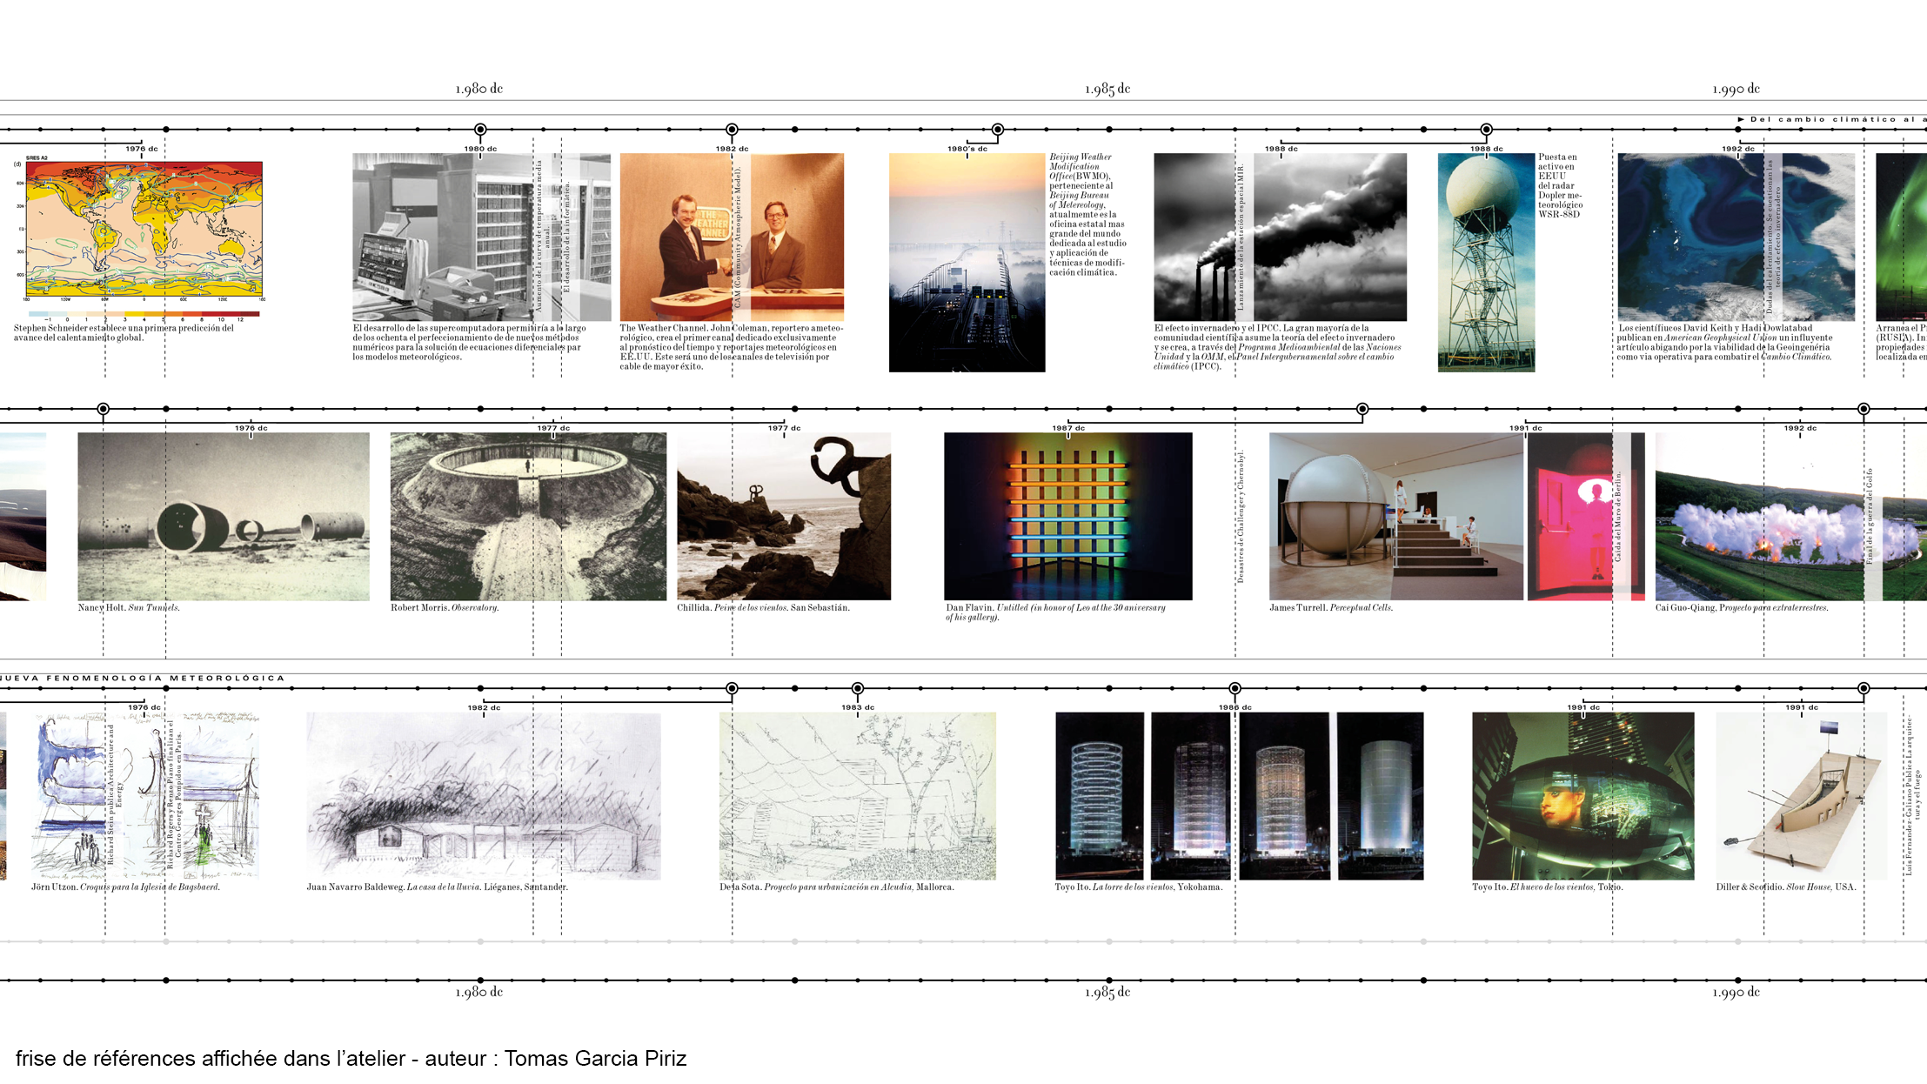Click the WSR-88D Doppler radar description
This screenshot has width=1927, height=1084.
(1561, 185)
